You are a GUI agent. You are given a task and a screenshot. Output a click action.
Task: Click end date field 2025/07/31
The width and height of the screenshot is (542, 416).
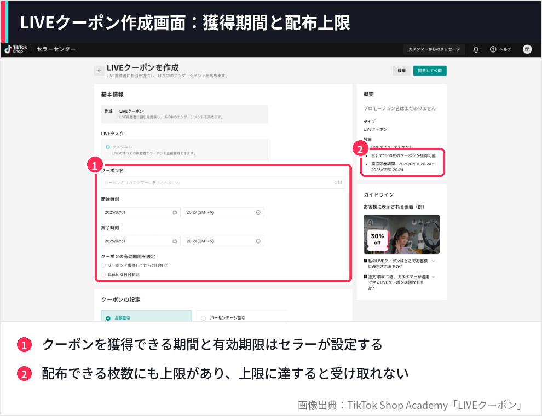140,241
